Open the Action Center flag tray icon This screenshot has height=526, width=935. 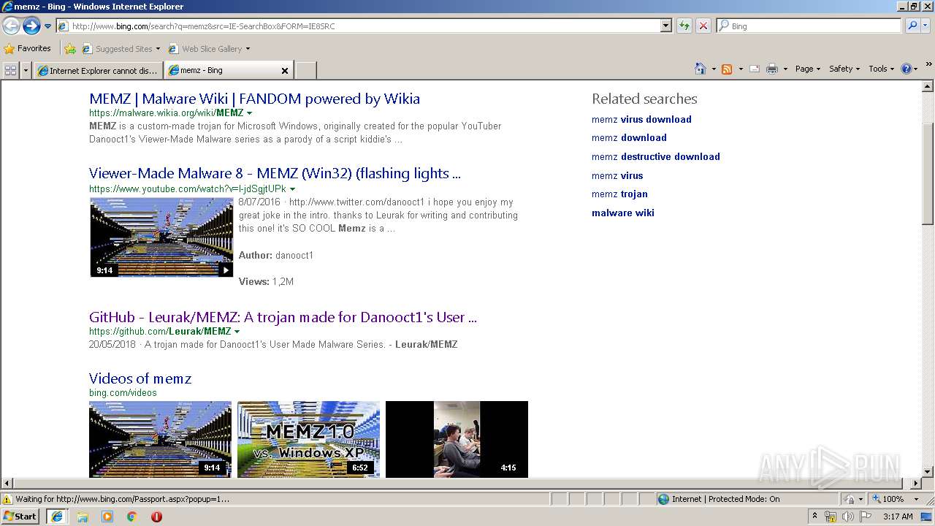click(x=866, y=517)
